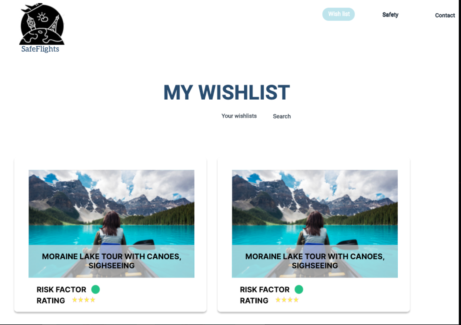Click green risk factor dot on first card
Screen dimensions: 461x325
(x=95, y=289)
